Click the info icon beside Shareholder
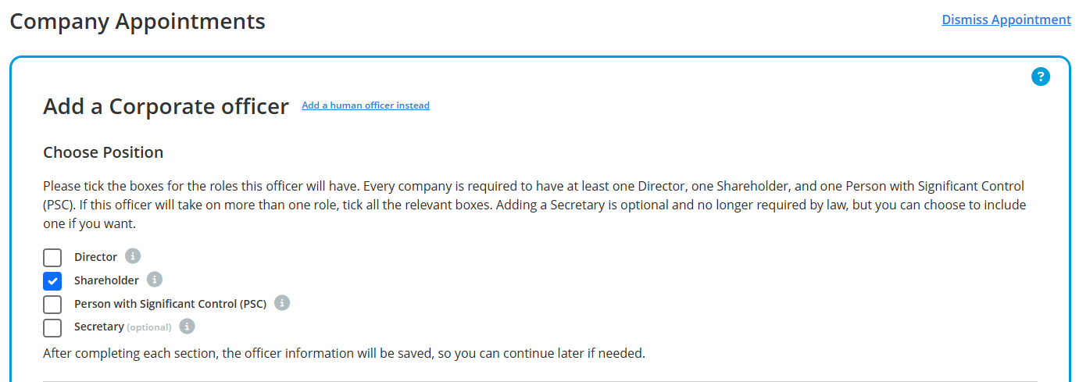1079x382 pixels. (155, 280)
